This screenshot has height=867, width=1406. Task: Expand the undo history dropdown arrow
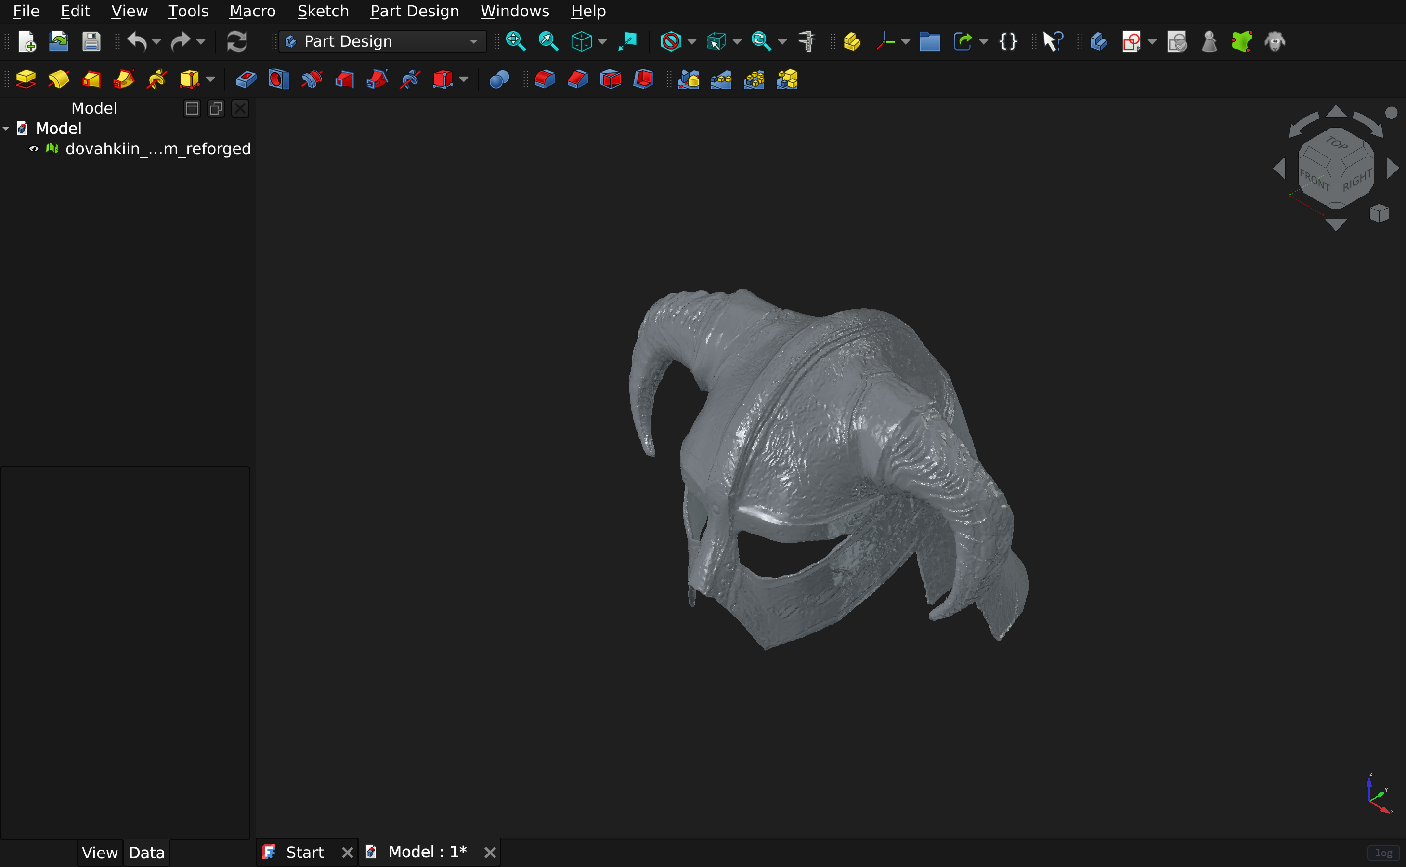click(156, 42)
